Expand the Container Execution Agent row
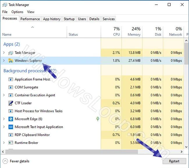The width and height of the screenshot is (189, 168). point(4,95)
